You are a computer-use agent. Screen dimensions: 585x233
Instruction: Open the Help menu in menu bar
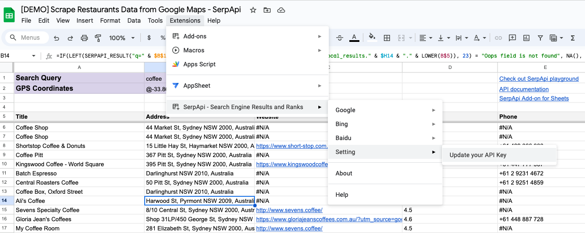214,21
